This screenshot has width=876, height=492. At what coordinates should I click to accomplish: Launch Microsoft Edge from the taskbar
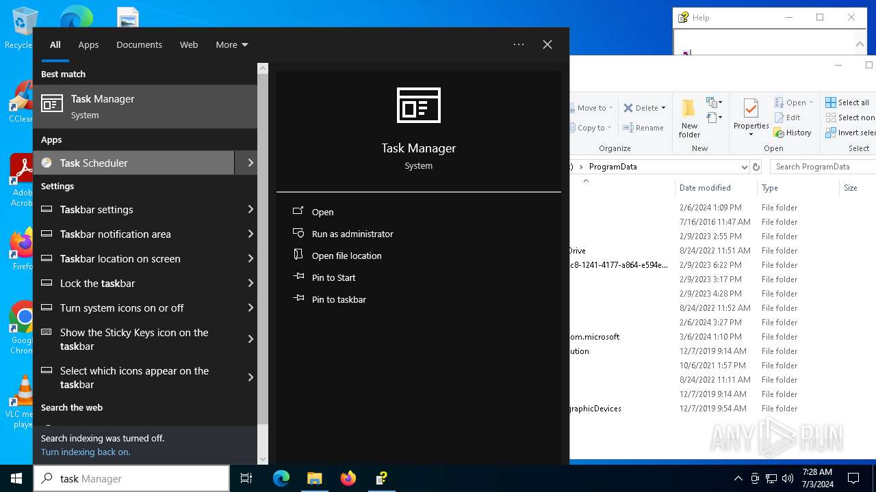(281, 478)
